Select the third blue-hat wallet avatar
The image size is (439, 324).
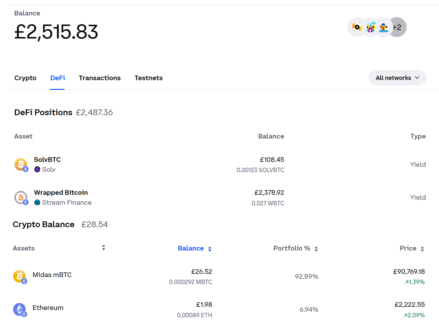(x=384, y=27)
